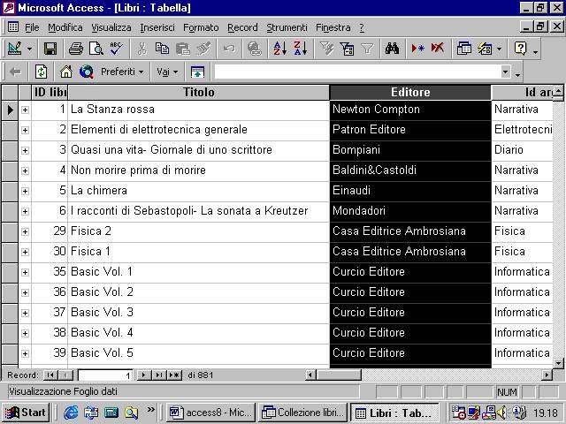The width and height of the screenshot is (566, 424).
Task: Open the Finestra menu
Action: point(333,27)
